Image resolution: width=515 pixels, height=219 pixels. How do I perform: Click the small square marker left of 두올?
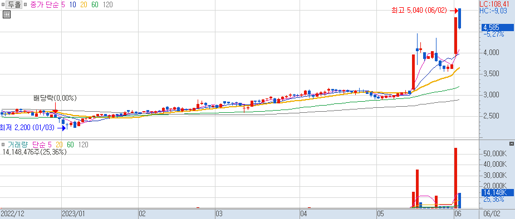coord(3,4)
